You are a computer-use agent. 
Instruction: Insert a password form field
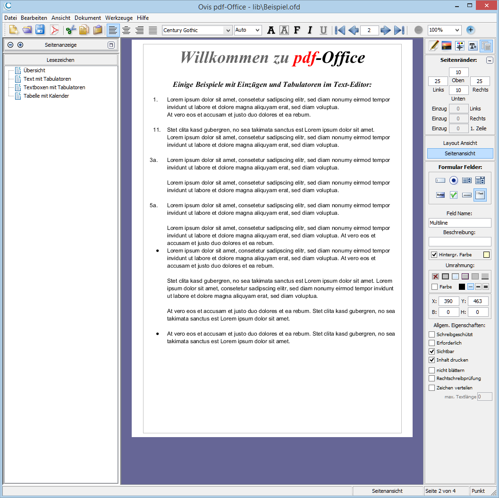(467, 195)
